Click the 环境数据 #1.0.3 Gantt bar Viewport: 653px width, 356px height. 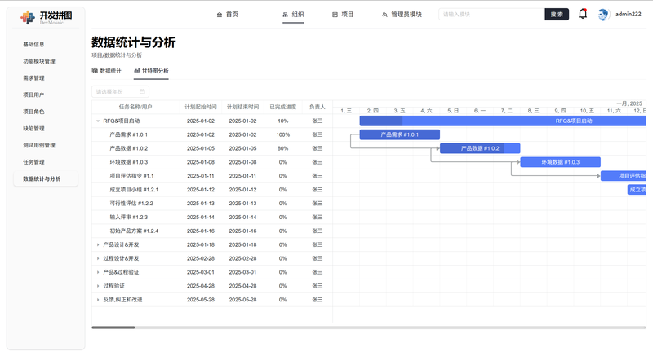[561, 162]
